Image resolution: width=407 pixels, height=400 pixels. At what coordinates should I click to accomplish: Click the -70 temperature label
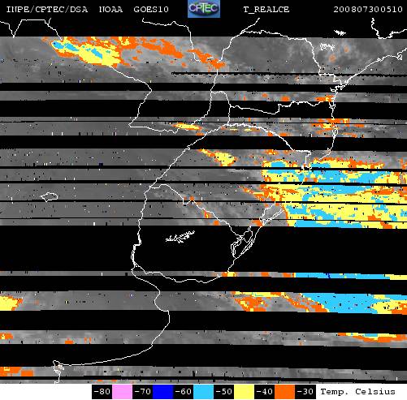pyautogui.click(x=143, y=392)
